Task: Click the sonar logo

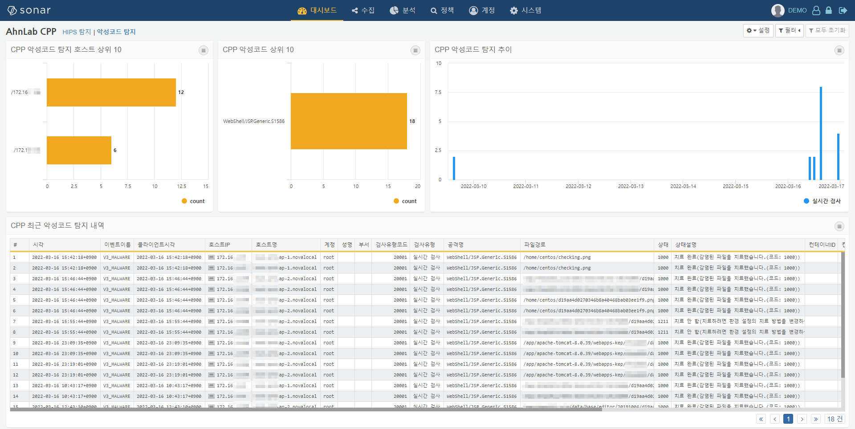Action: point(29,10)
